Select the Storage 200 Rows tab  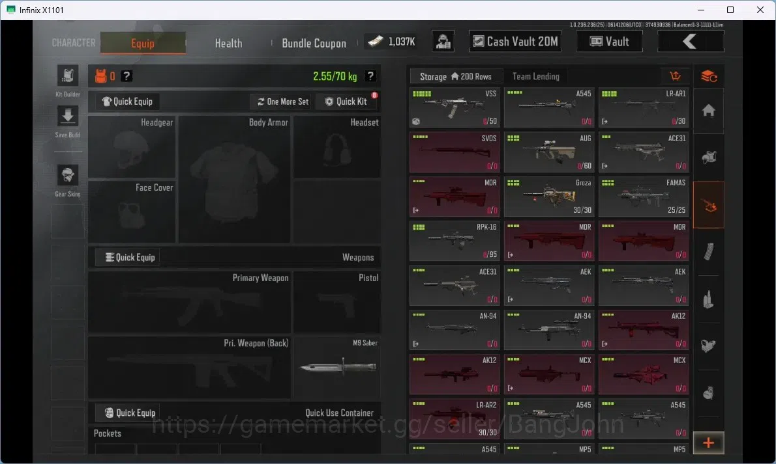pos(456,77)
